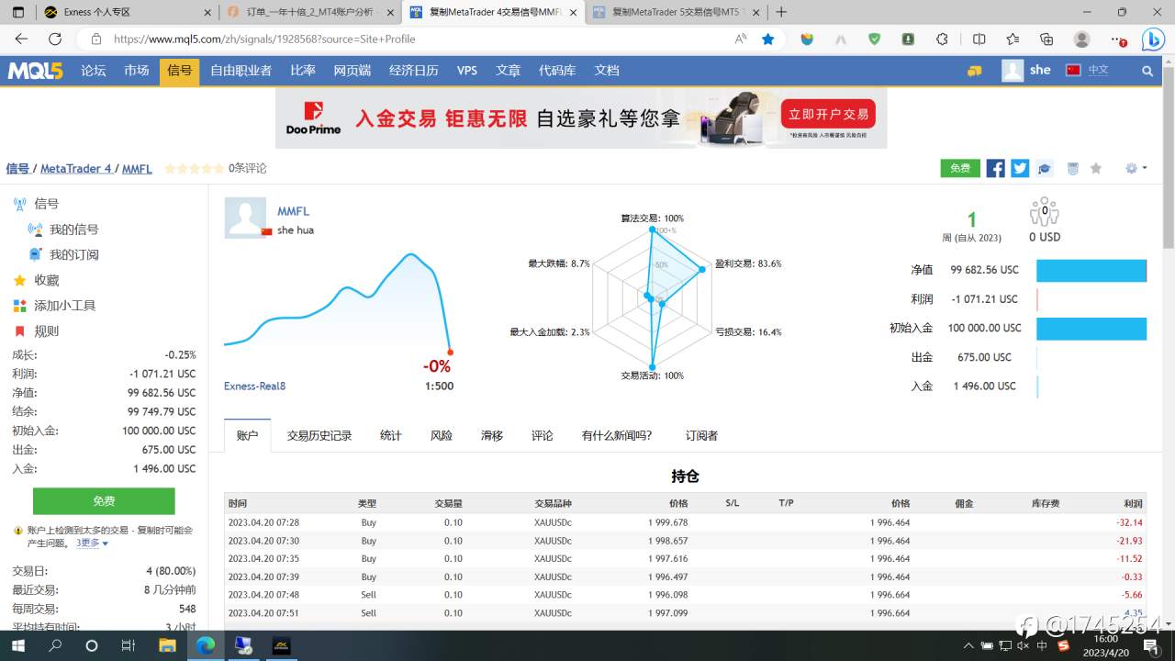
Task: Add MMFL signal to favorites star
Action: click(1095, 168)
